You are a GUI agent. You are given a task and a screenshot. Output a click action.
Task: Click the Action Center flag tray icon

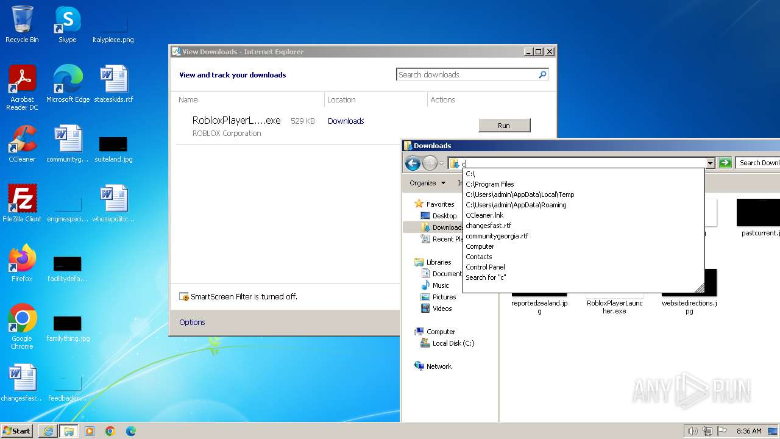click(x=721, y=431)
